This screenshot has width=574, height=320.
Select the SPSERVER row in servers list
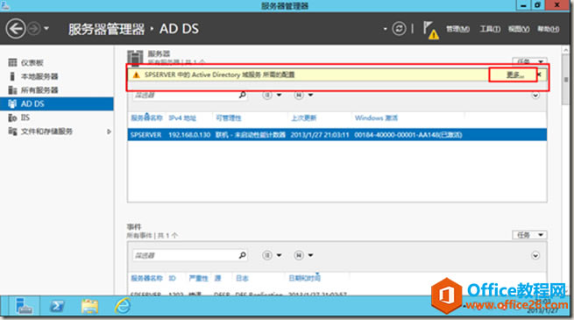[x=337, y=135]
